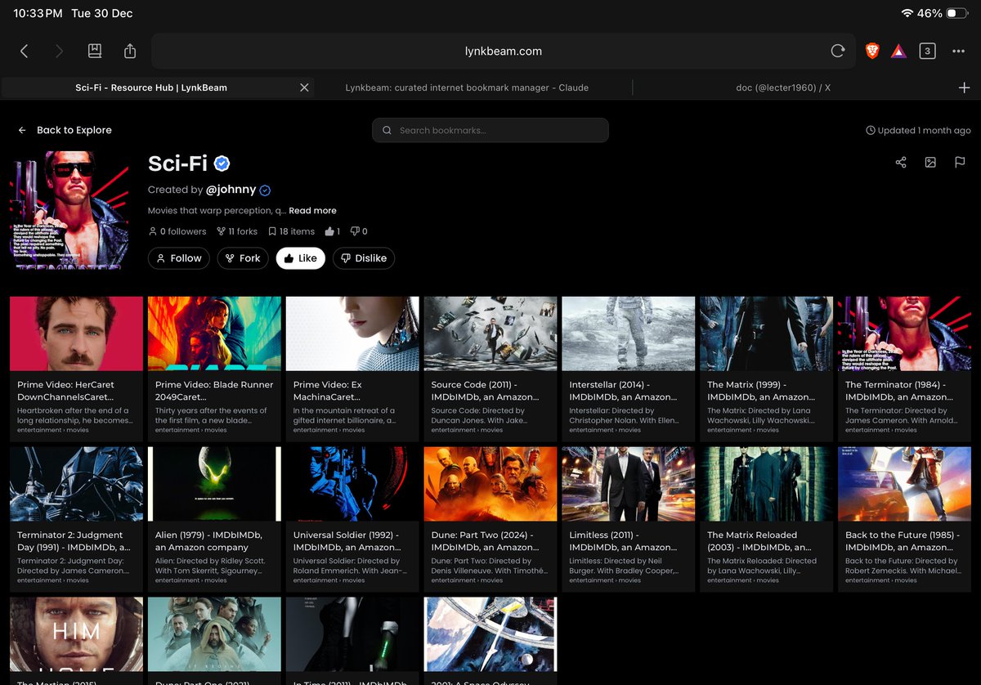Viewport: 981px width, 685px height.
Task: Click the verified badge next to Sci-Fi title
Action: click(222, 163)
